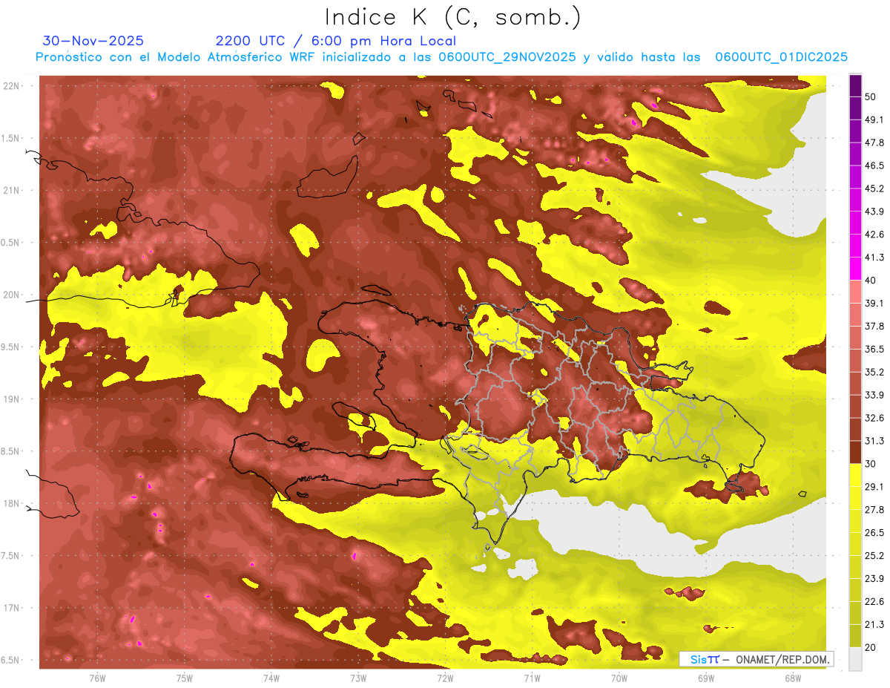
Task: Click the 30 color scale value
Action: [x=871, y=464]
